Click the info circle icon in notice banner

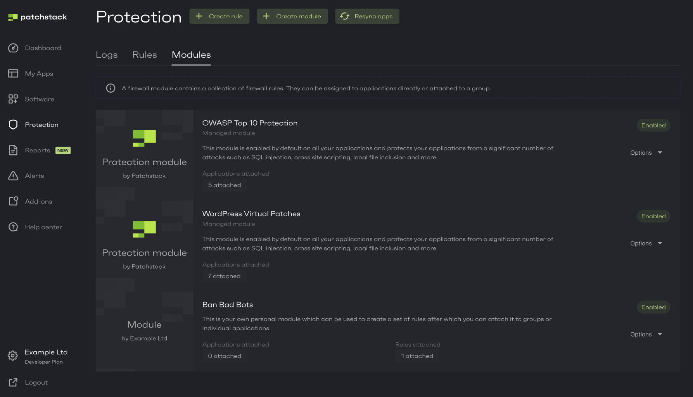(x=111, y=88)
